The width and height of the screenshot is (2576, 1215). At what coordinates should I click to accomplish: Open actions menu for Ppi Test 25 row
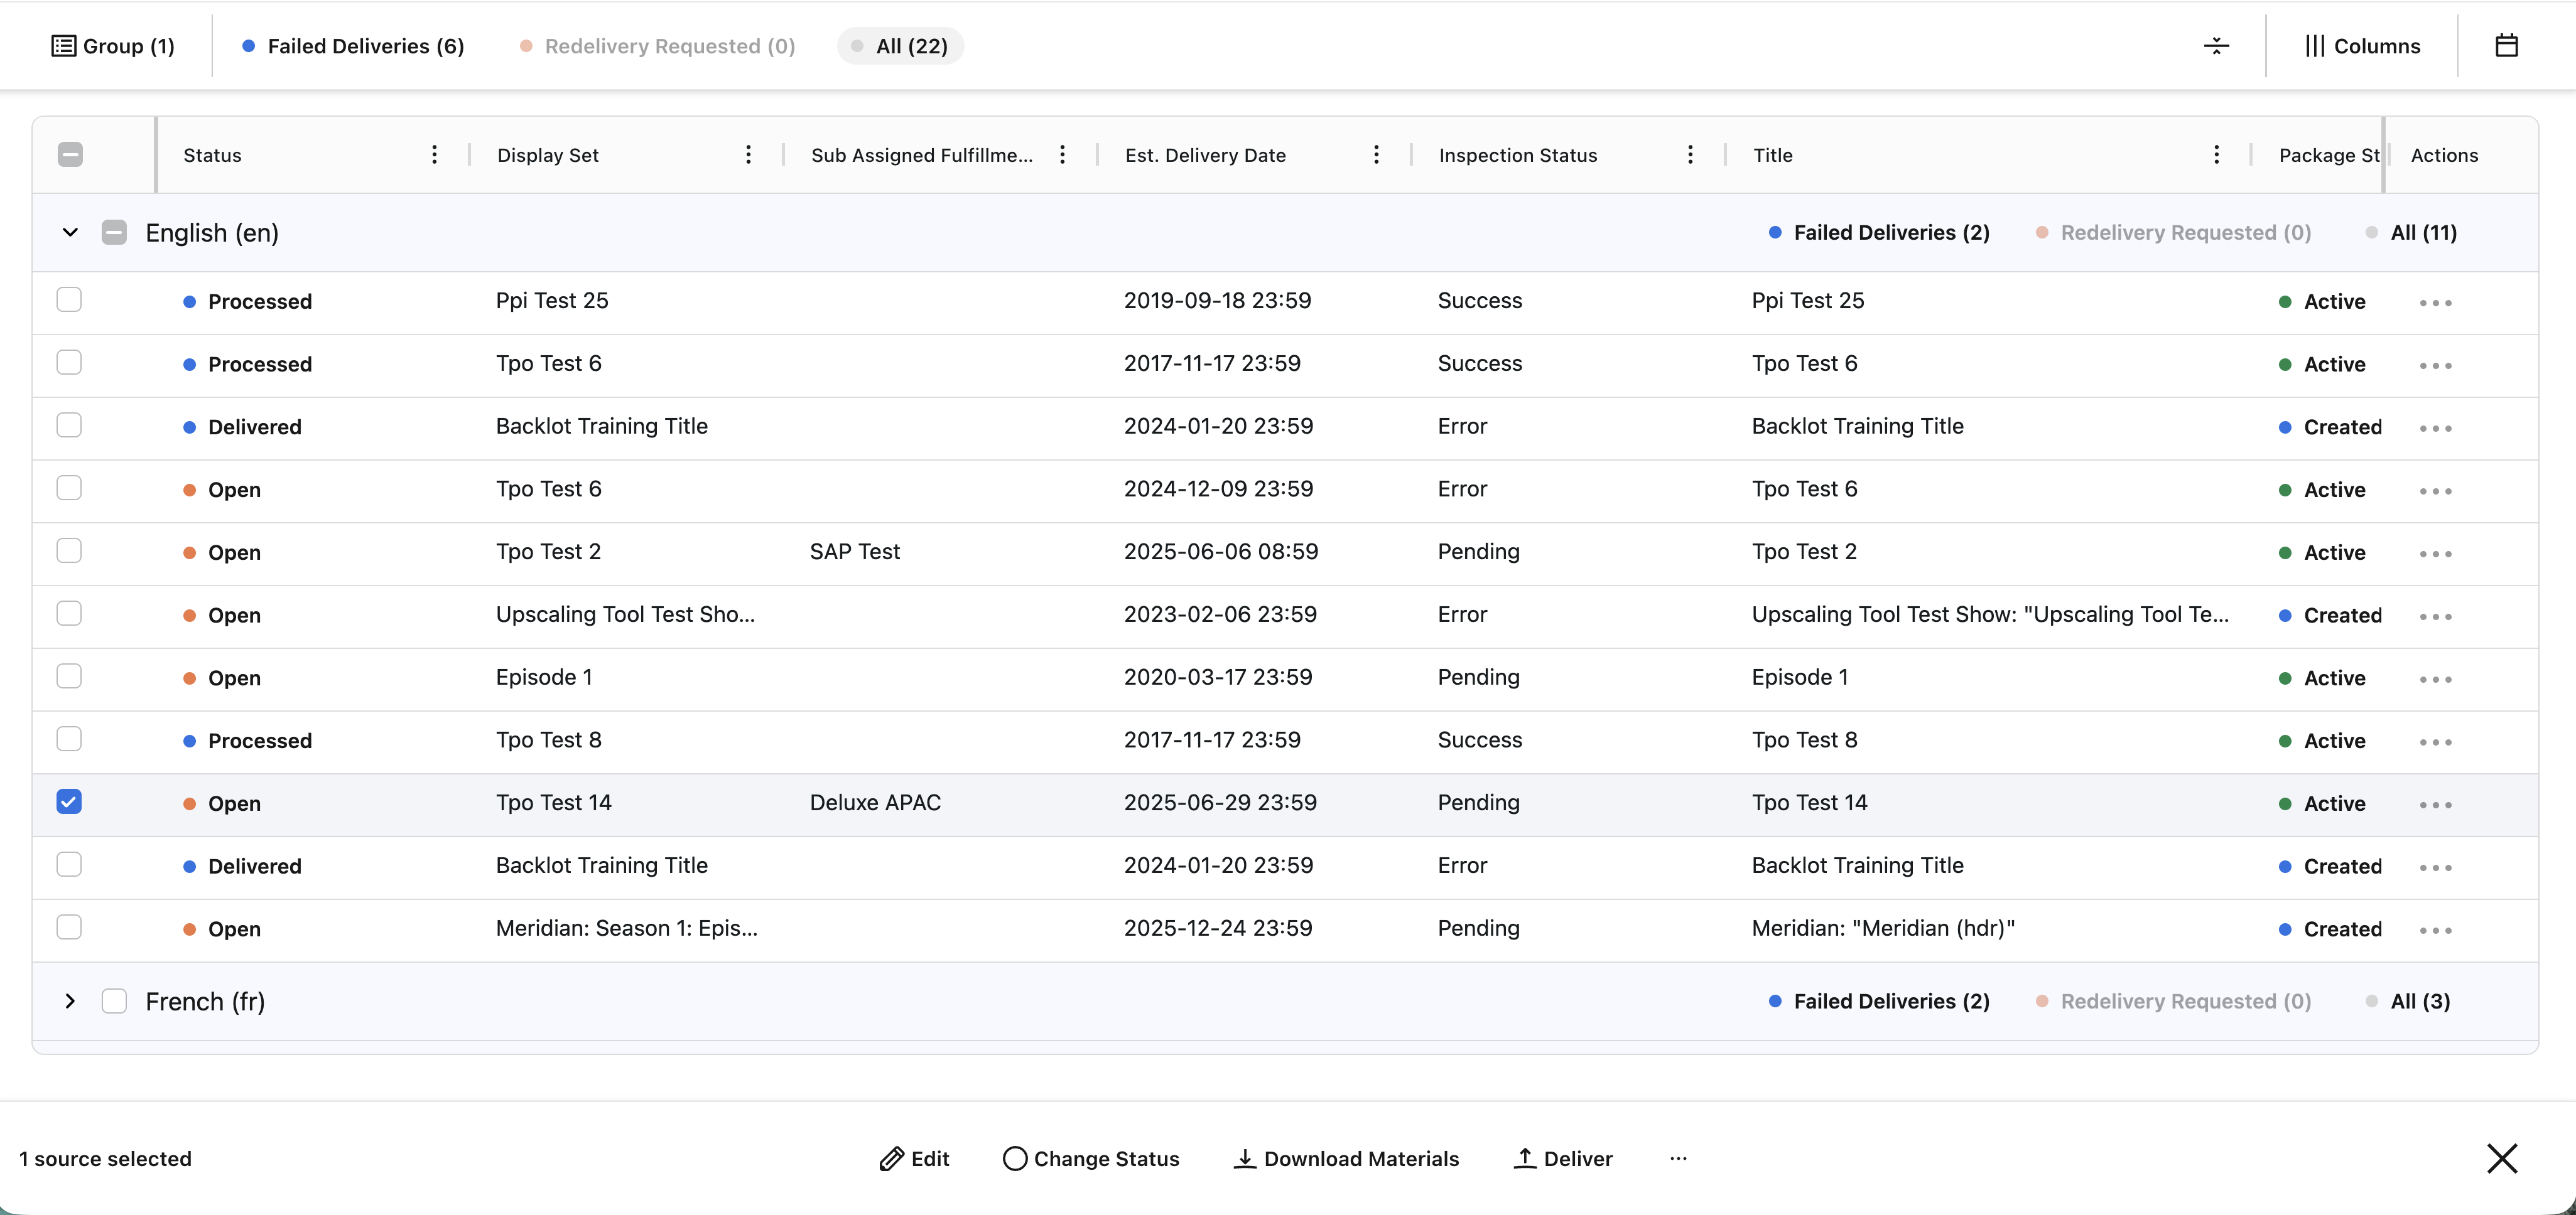pyautogui.click(x=2435, y=302)
